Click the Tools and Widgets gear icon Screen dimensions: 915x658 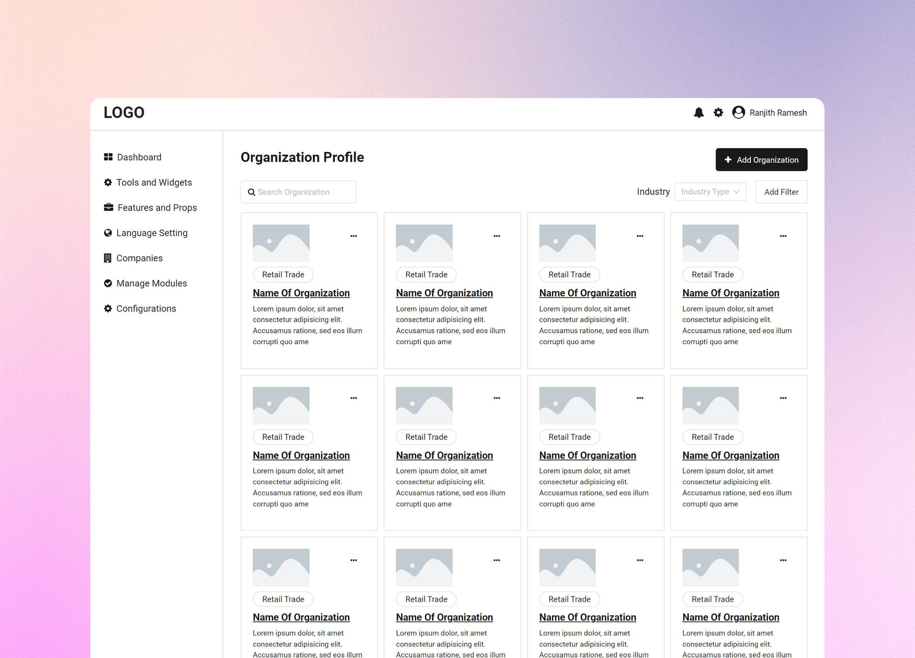click(108, 182)
